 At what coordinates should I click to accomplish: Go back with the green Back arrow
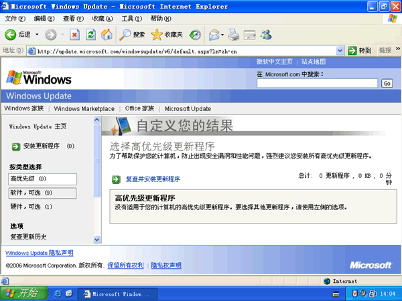click(11, 35)
